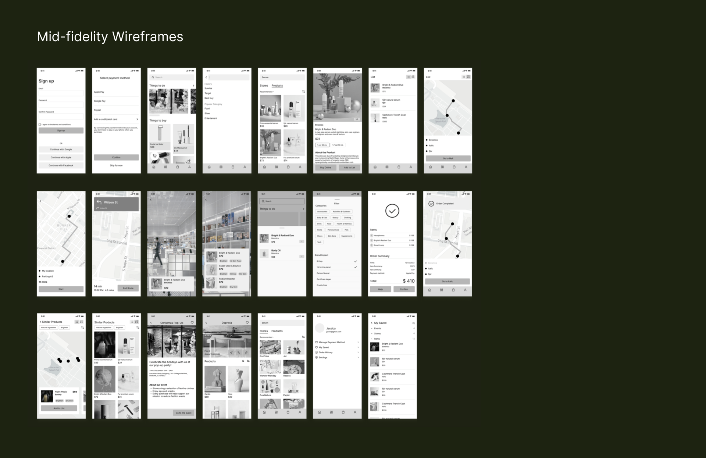Switch to Products tab under Jessica-adjacent Serum stores screen

click(x=277, y=331)
